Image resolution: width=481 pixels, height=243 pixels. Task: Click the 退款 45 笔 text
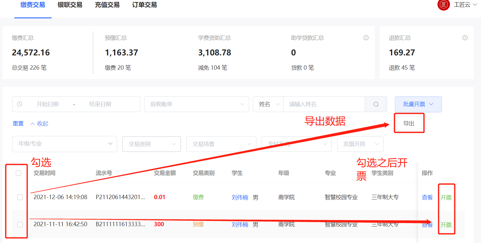pos(402,68)
